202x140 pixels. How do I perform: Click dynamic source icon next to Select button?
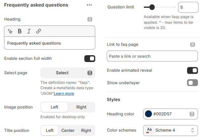(x=90, y=73)
